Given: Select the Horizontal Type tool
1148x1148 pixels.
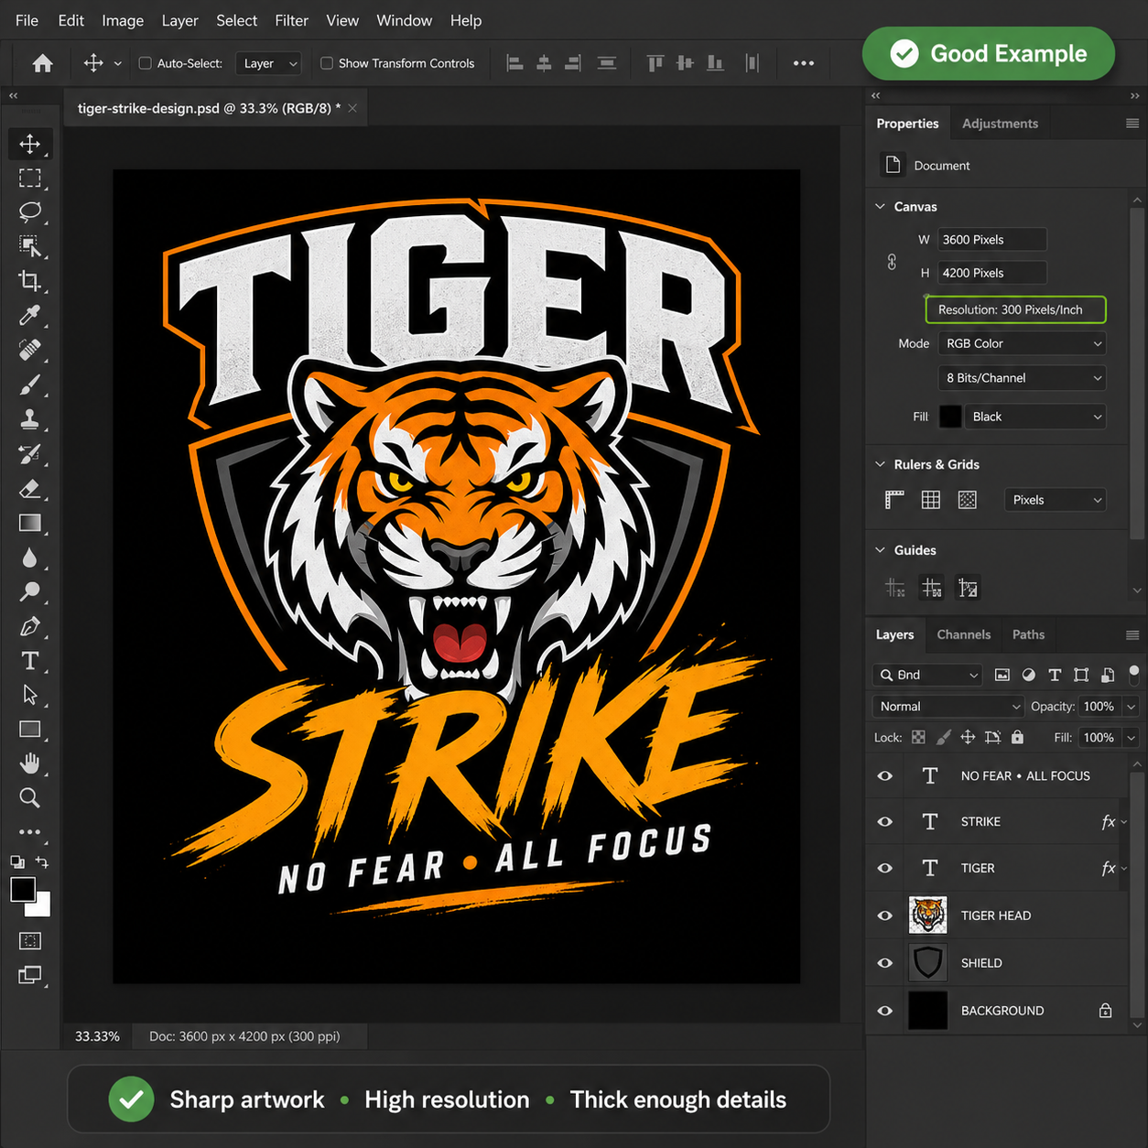Looking at the screenshot, I should click(29, 661).
